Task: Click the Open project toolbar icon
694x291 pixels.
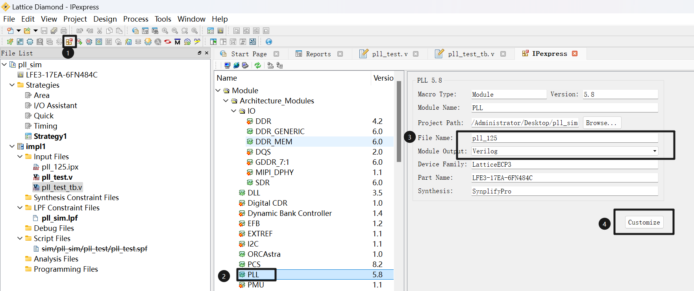Action: 27,31
